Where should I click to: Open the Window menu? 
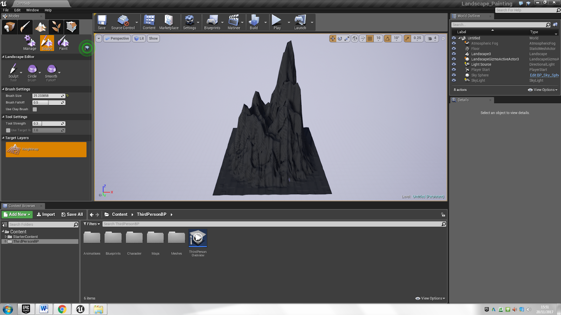[x=33, y=10]
